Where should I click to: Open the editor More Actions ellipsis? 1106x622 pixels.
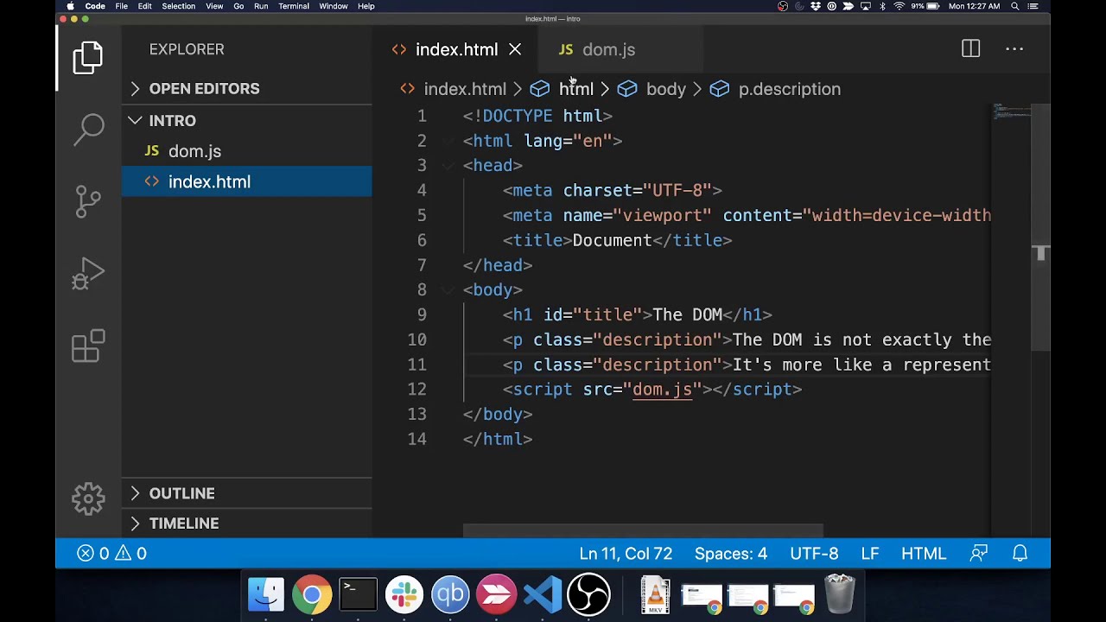click(1014, 49)
